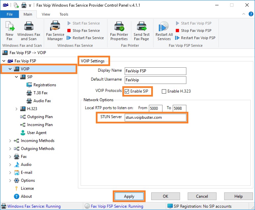The width and height of the screenshot is (255, 210).
Task: Expand the Fax tree node
Action: [10, 157]
